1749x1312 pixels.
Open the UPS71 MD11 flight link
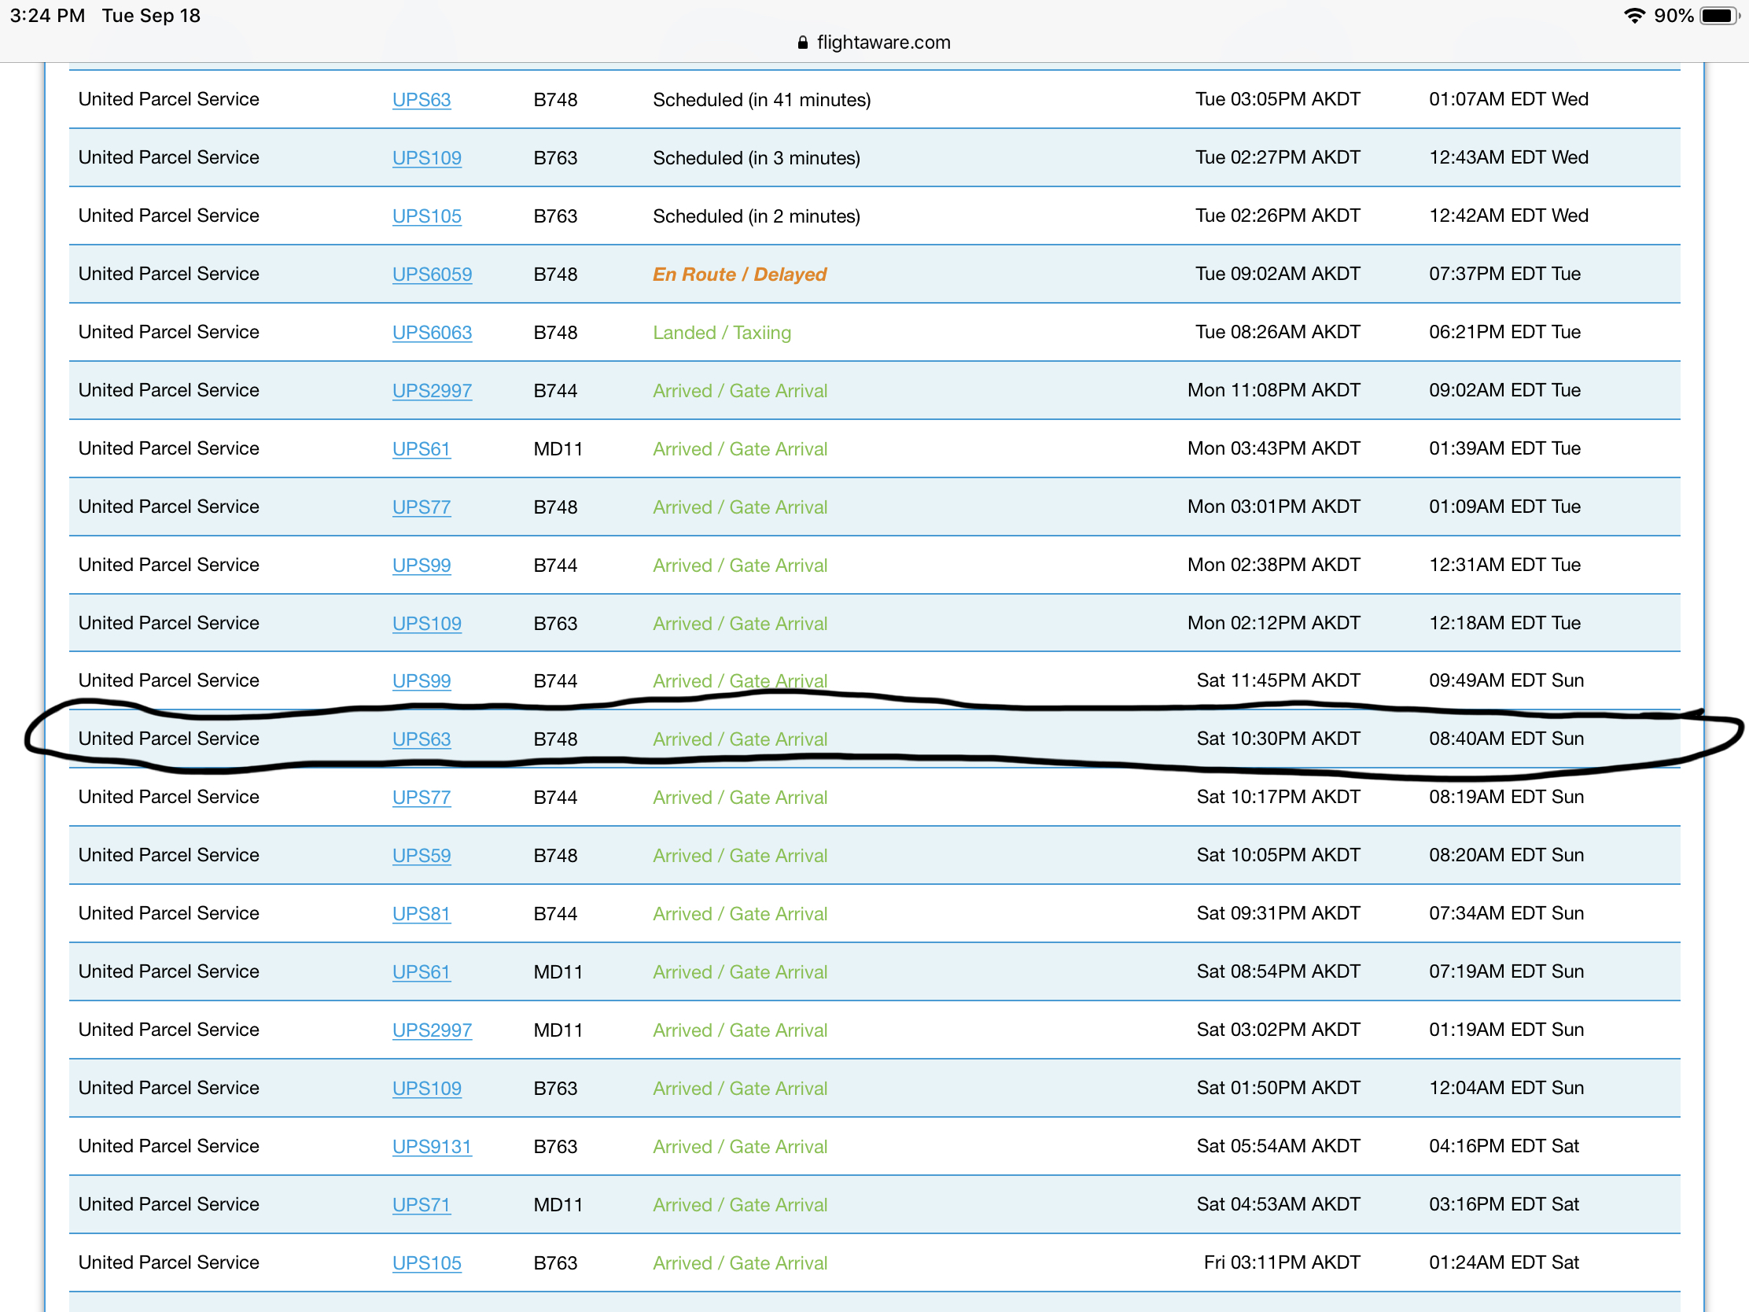(x=422, y=1205)
